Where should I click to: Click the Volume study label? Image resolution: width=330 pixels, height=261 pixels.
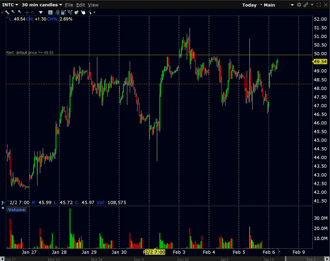(x=16, y=210)
